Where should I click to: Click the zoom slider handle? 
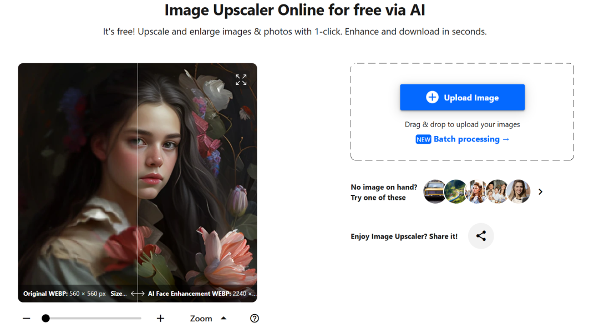46,318
